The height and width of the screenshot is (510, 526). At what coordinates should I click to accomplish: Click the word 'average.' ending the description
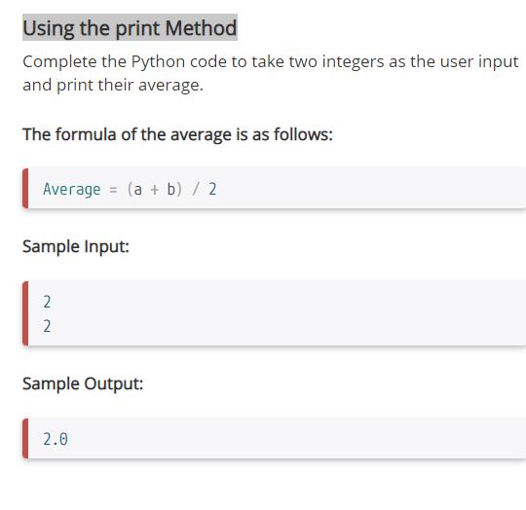pos(170,85)
